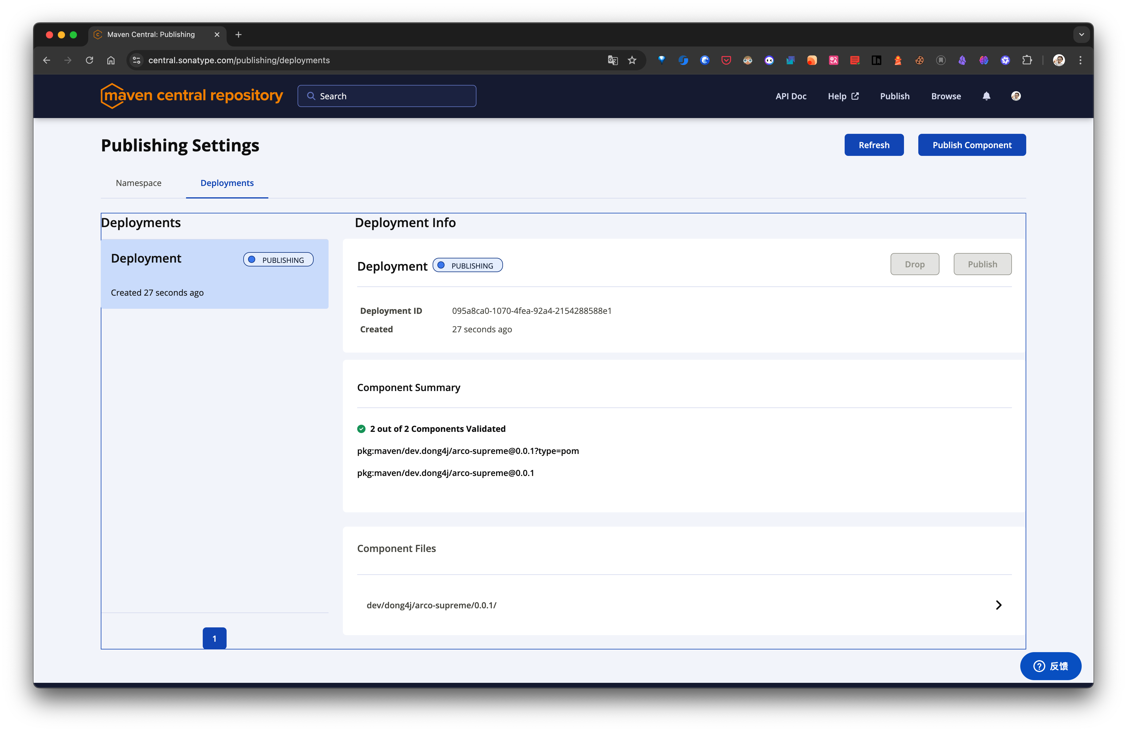Open the tab search dropdown arrow
Viewport: 1127px width, 732px height.
(x=1082, y=35)
